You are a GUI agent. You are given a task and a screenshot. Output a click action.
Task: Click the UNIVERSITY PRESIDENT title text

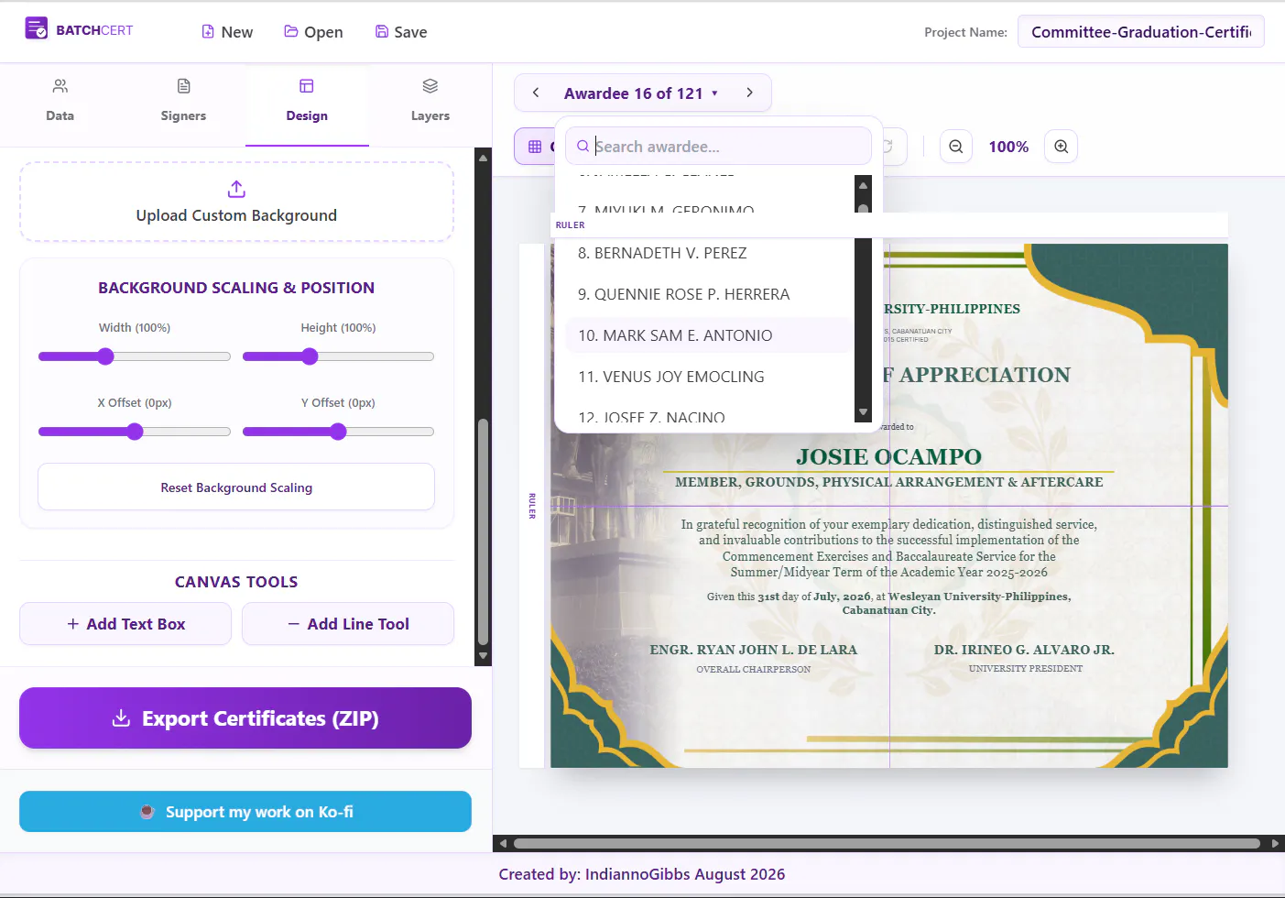[x=1026, y=669]
